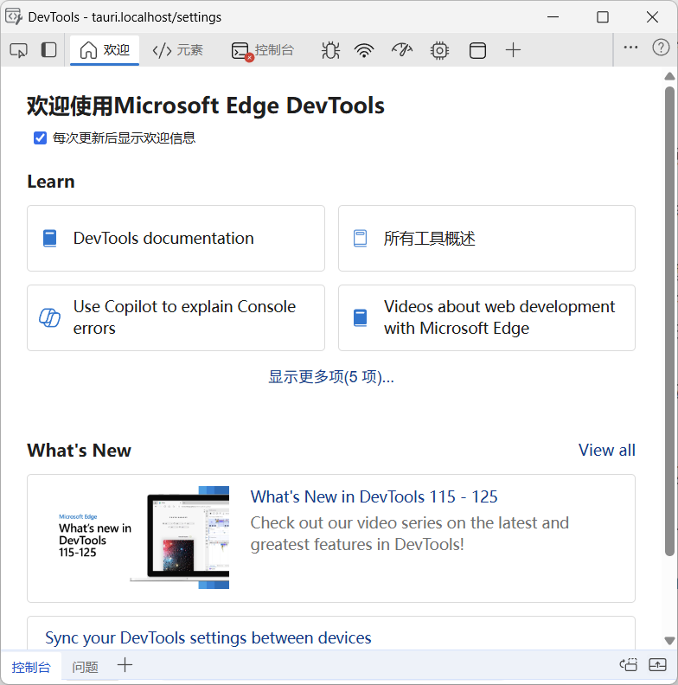678x685 pixels.
Task: Open What's New in DevTools 115 - 125
Action: pyautogui.click(x=374, y=496)
